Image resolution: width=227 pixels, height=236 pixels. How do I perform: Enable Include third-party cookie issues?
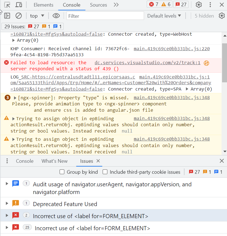tap(105, 172)
